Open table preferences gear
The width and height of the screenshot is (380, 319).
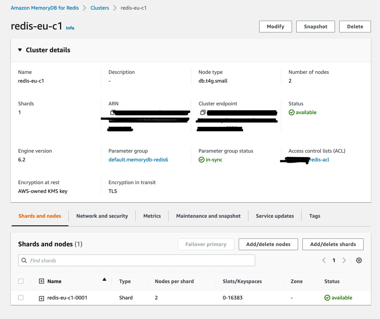pos(359,260)
